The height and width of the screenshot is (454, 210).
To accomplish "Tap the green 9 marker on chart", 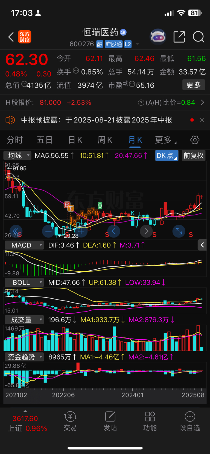I will tap(100, 206).
